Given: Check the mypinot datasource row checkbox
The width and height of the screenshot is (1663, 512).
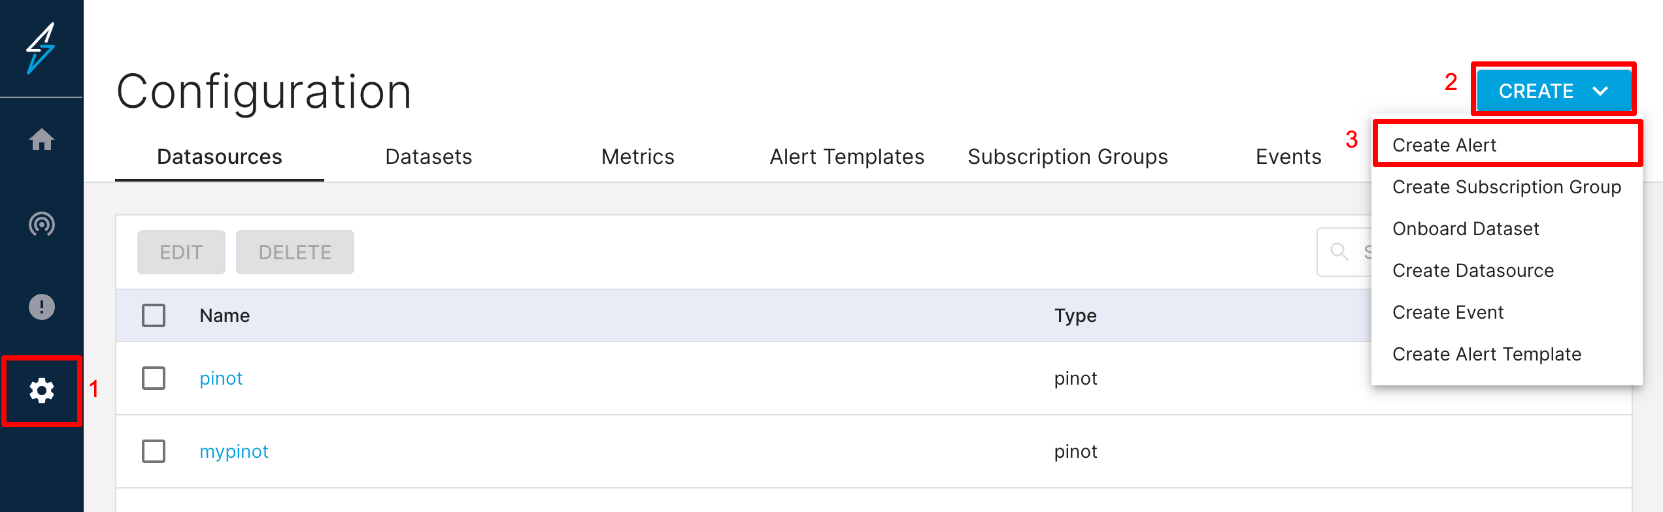Looking at the screenshot, I should coord(154,451).
